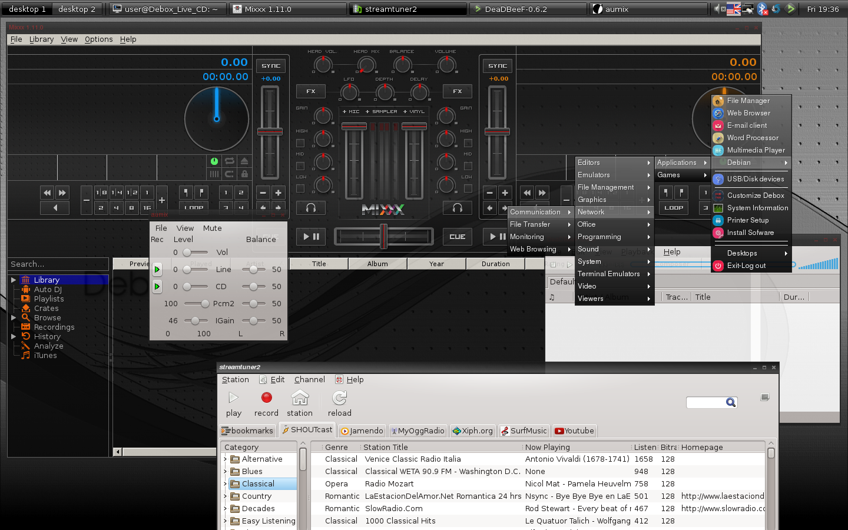Set loop-out marker on left deck

tap(201, 193)
